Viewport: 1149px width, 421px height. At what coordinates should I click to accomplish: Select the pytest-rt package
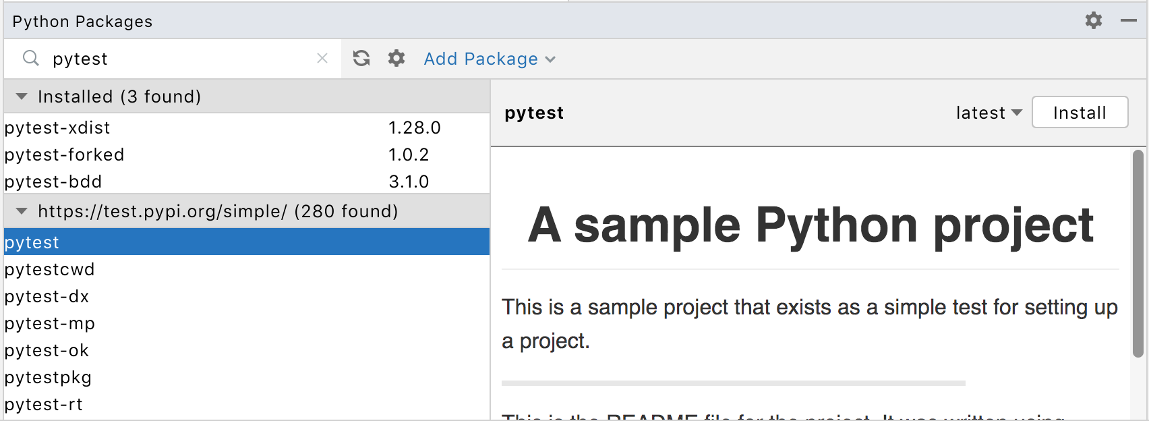click(x=247, y=403)
